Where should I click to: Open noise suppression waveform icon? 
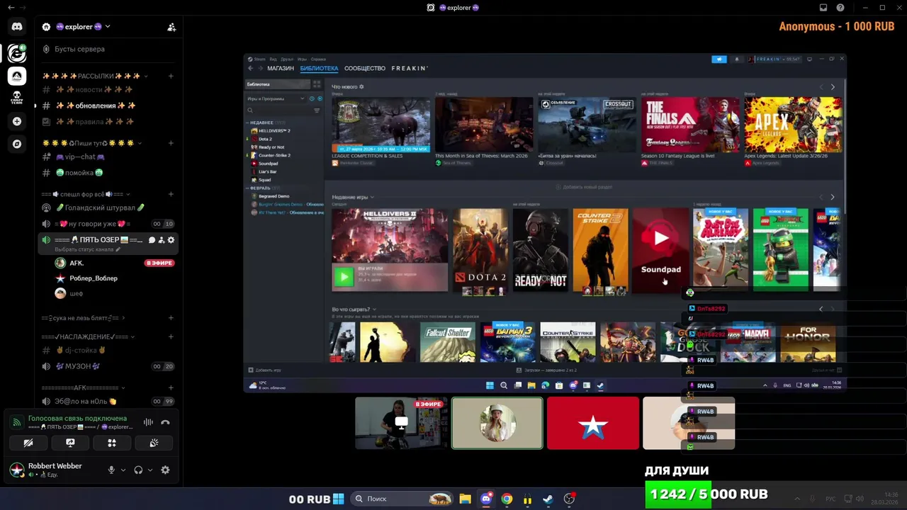pyautogui.click(x=148, y=422)
